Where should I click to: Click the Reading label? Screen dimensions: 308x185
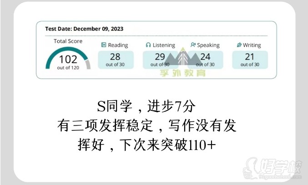click(118, 45)
